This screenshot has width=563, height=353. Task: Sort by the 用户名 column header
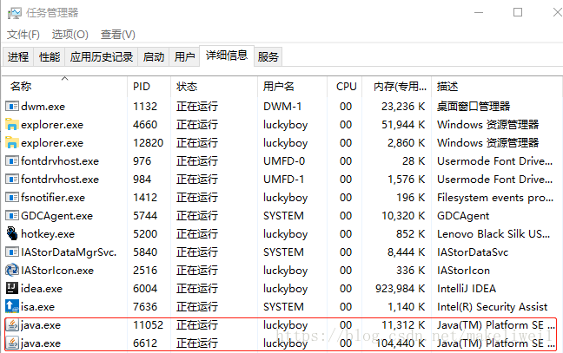292,87
